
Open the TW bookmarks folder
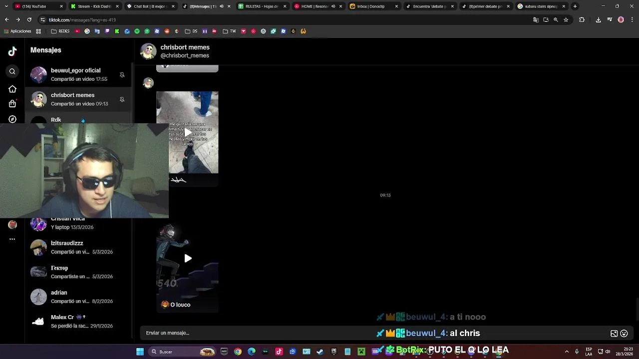[229, 31]
